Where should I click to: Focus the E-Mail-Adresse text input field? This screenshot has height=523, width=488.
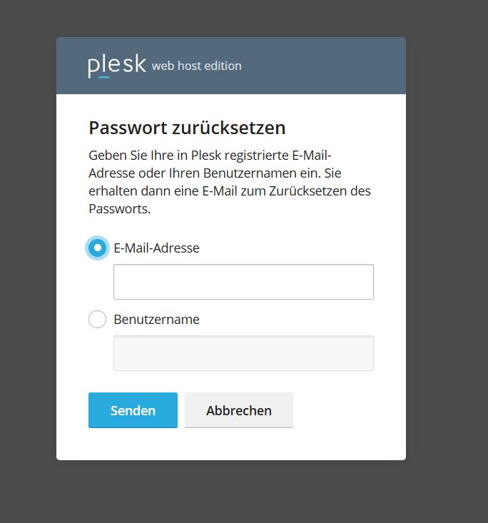[x=243, y=282]
